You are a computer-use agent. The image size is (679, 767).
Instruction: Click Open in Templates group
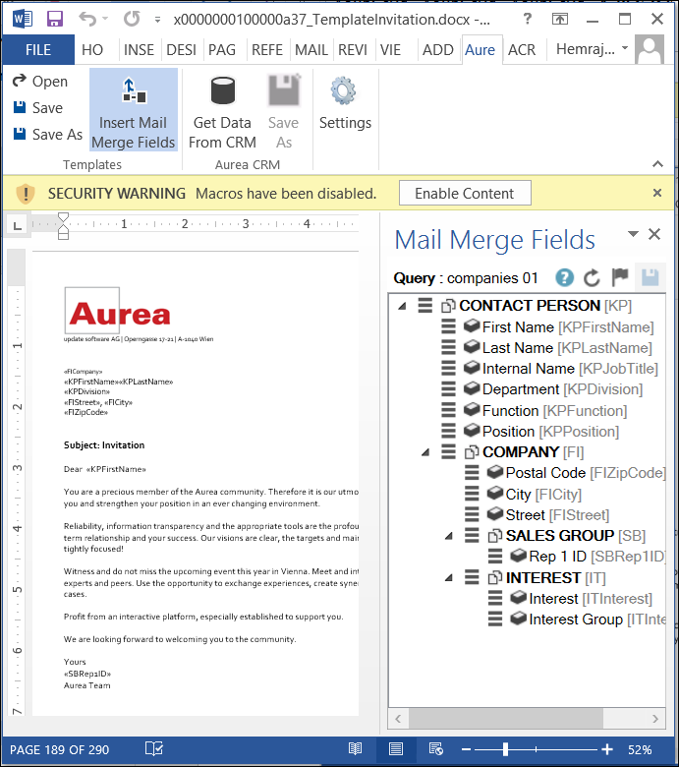pos(40,82)
